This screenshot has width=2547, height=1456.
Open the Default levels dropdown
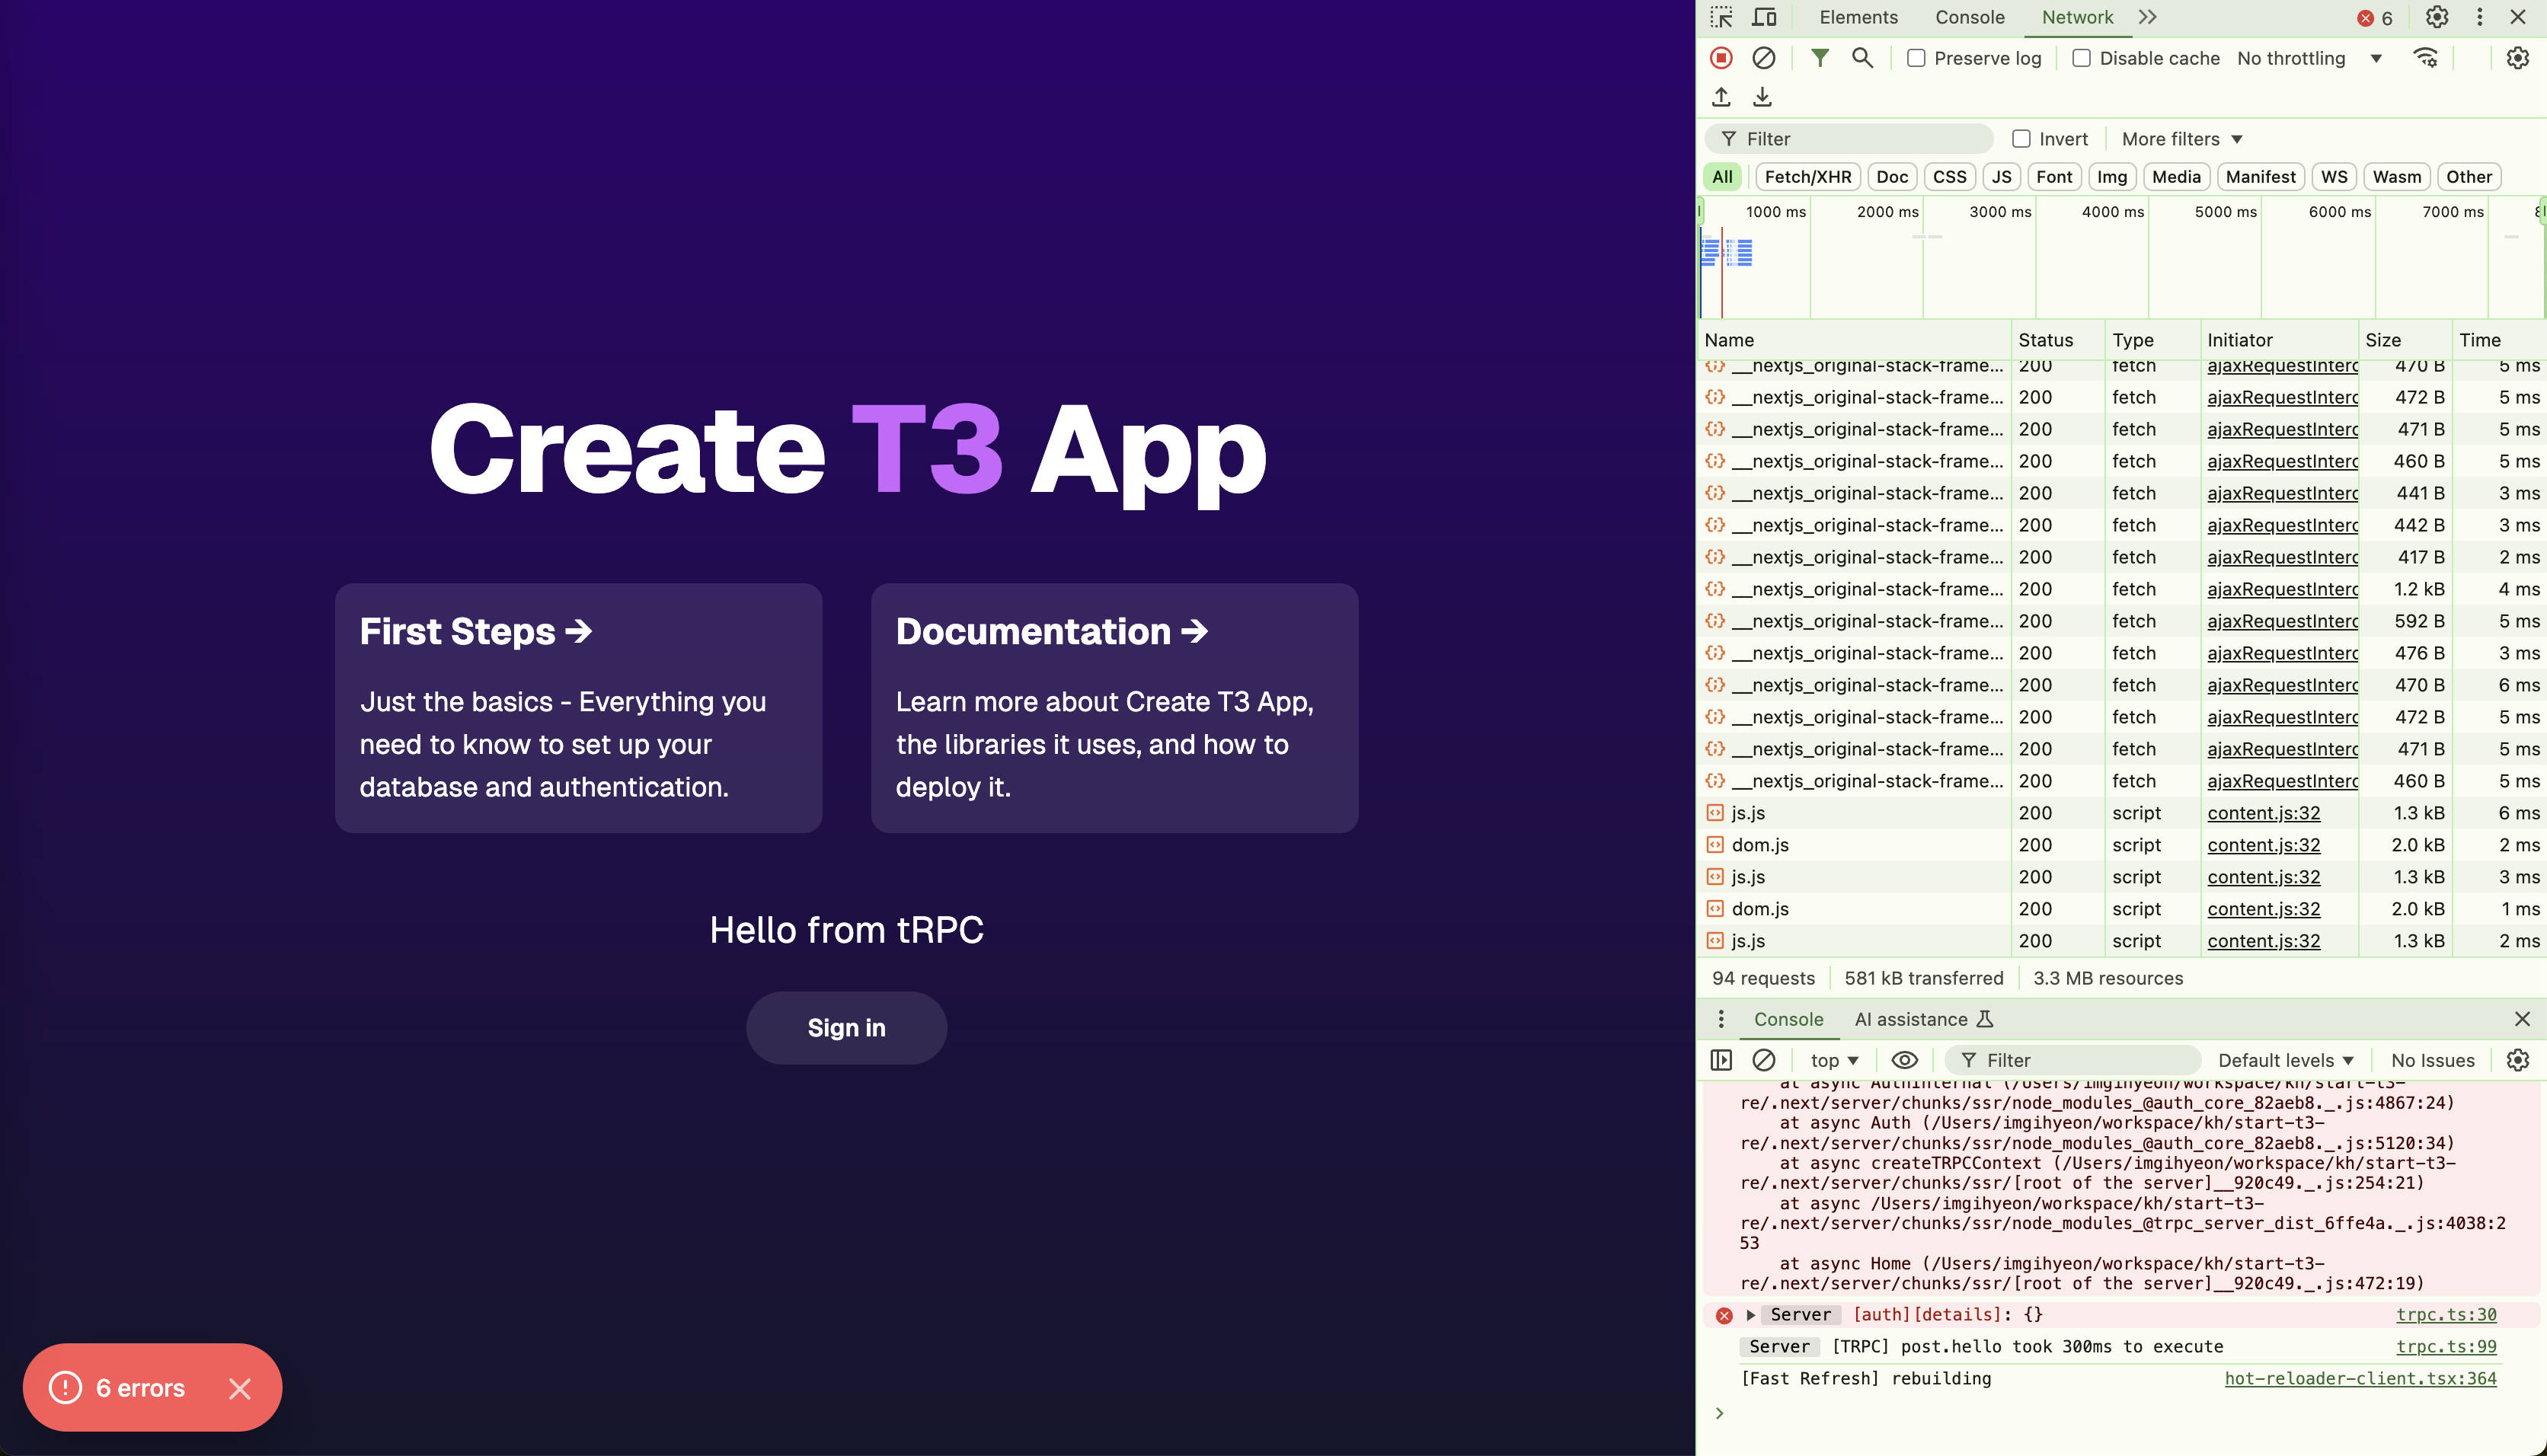tap(2285, 1060)
